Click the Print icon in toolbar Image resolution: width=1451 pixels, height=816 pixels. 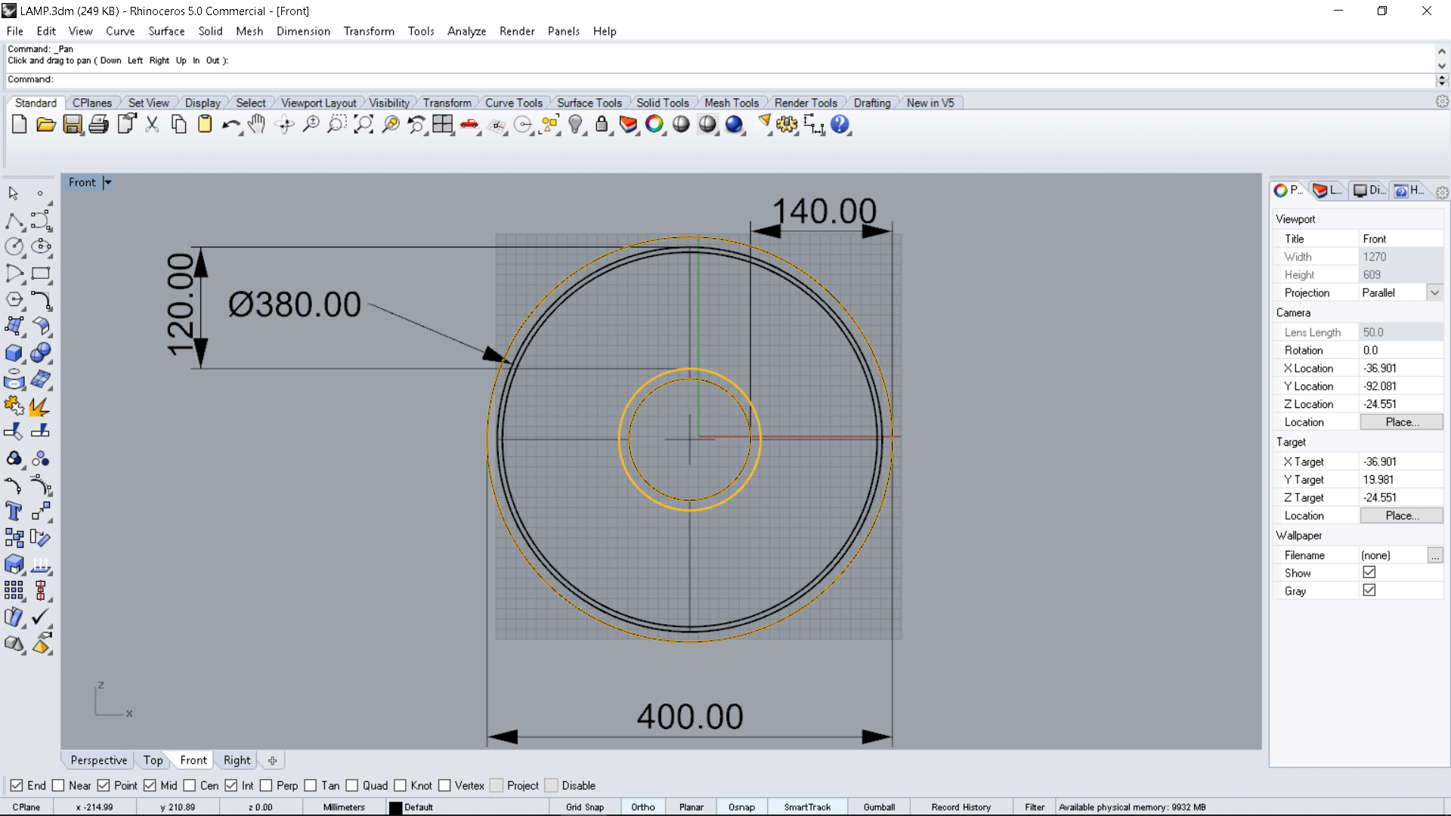coord(99,125)
